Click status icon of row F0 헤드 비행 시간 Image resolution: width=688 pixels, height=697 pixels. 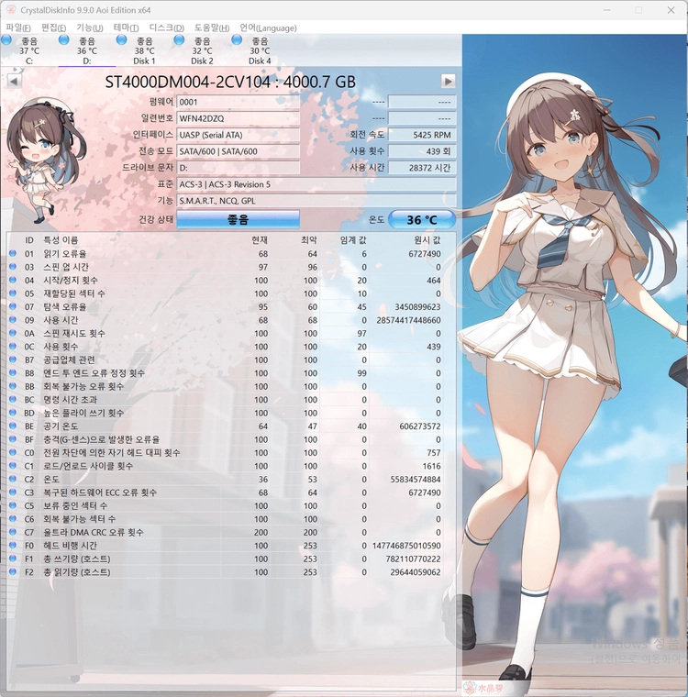[13, 546]
